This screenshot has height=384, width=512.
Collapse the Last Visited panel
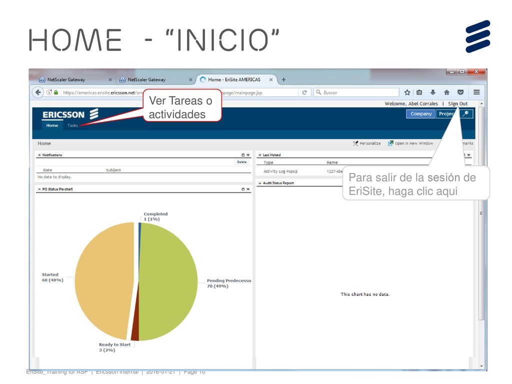pyautogui.click(x=260, y=155)
